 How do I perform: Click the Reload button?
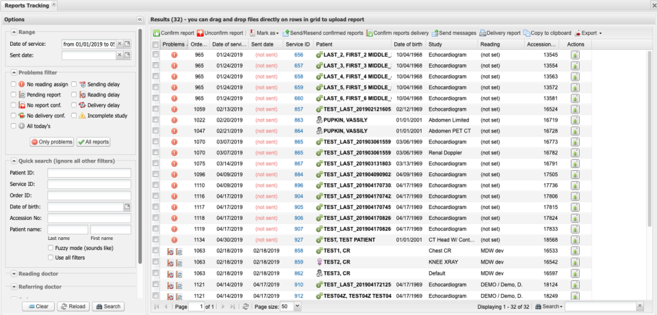(x=73, y=306)
